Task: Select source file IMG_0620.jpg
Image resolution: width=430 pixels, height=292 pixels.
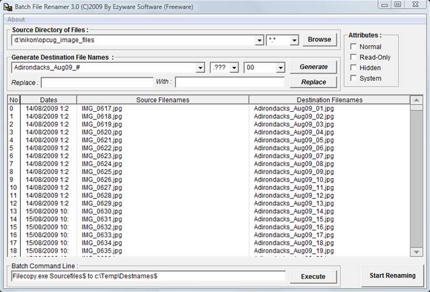Action: tap(102, 132)
